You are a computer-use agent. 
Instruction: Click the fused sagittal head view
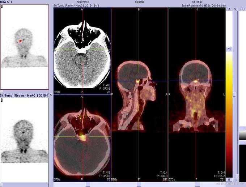(x=139, y=94)
